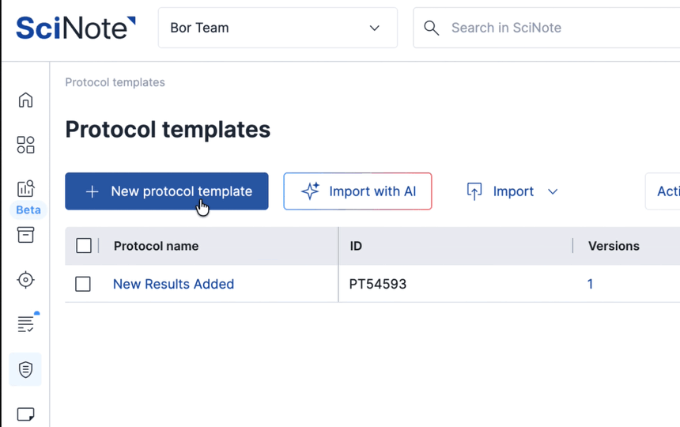Open the archive box icon in sidebar
Viewport: 680px width, 427px height.
pyautogui.click(x=26, y=235)
